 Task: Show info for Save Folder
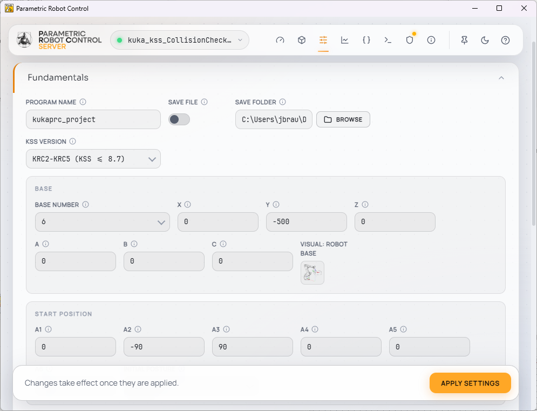(x=283, y=102)
